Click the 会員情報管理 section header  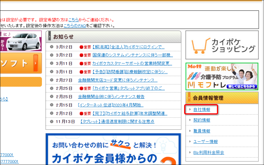tap(222, 98)
